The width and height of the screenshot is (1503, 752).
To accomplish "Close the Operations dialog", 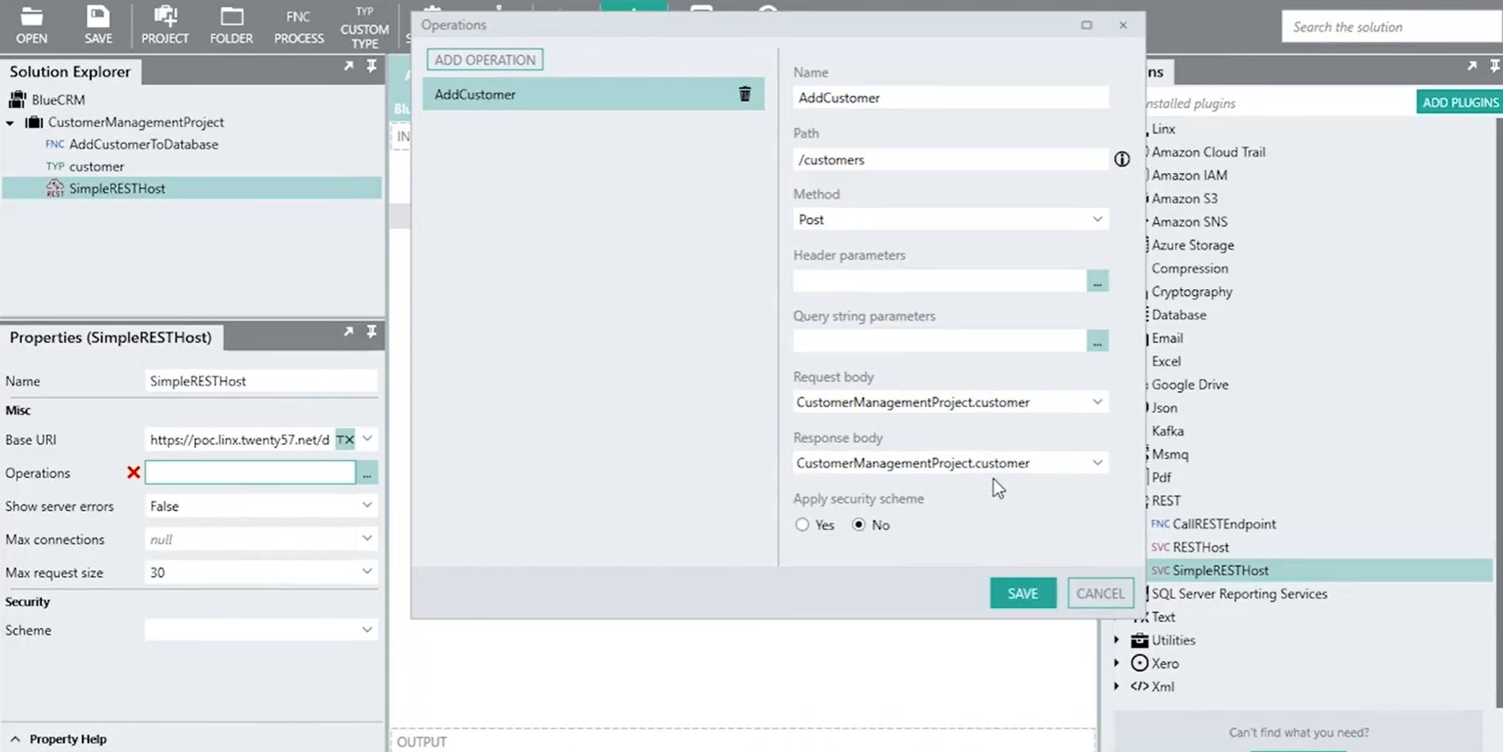I will click(1123, 25).
